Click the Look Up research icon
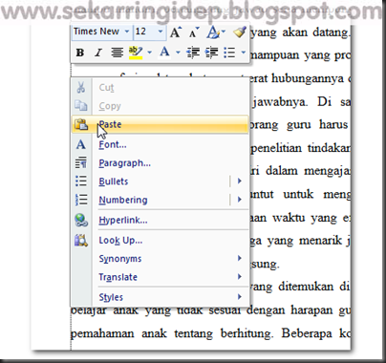 [81, 241]
